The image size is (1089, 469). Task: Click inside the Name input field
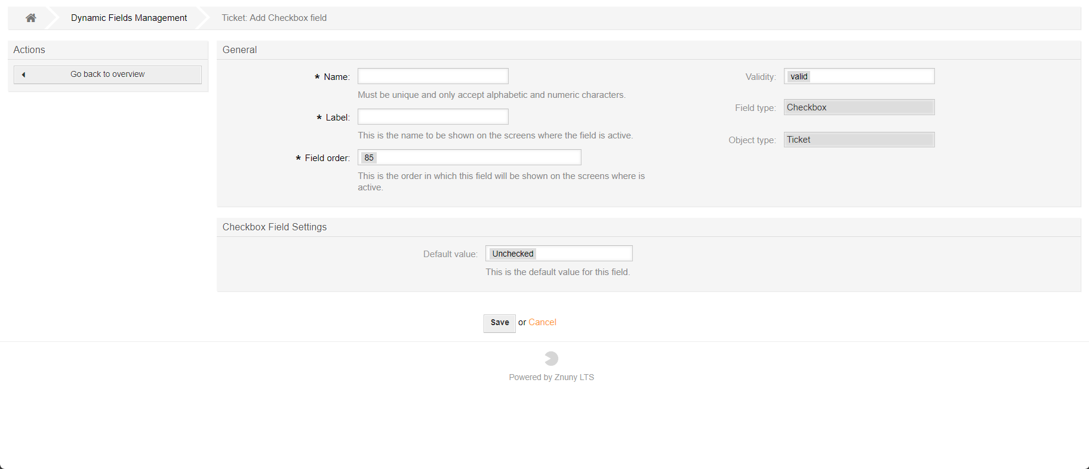[x=432, y=76]
